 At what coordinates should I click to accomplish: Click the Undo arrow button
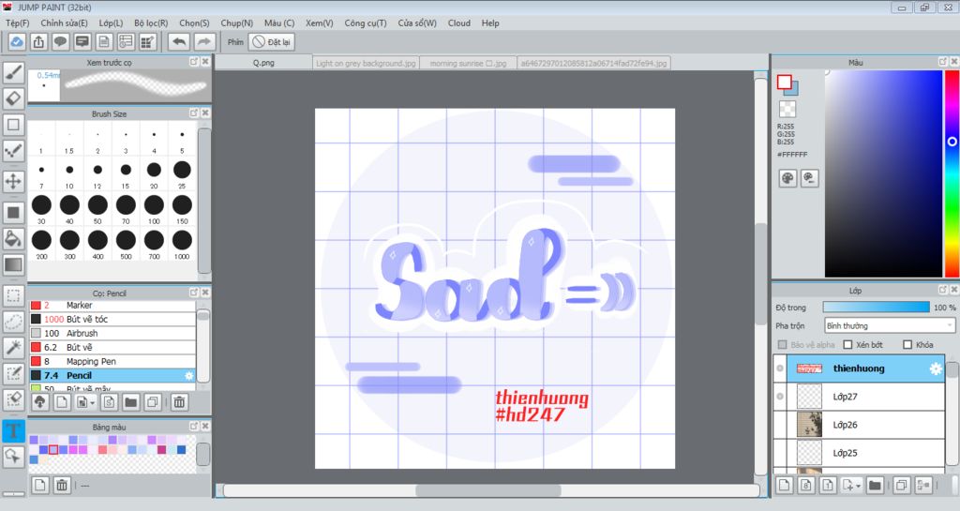(179, 41)
